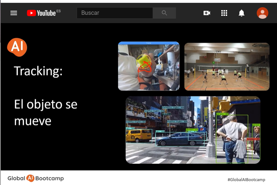Select the volleyball court tracking thumbnail
Image resolution: width=277 pixels, height=185 pixels.
[x=227, y=67]
